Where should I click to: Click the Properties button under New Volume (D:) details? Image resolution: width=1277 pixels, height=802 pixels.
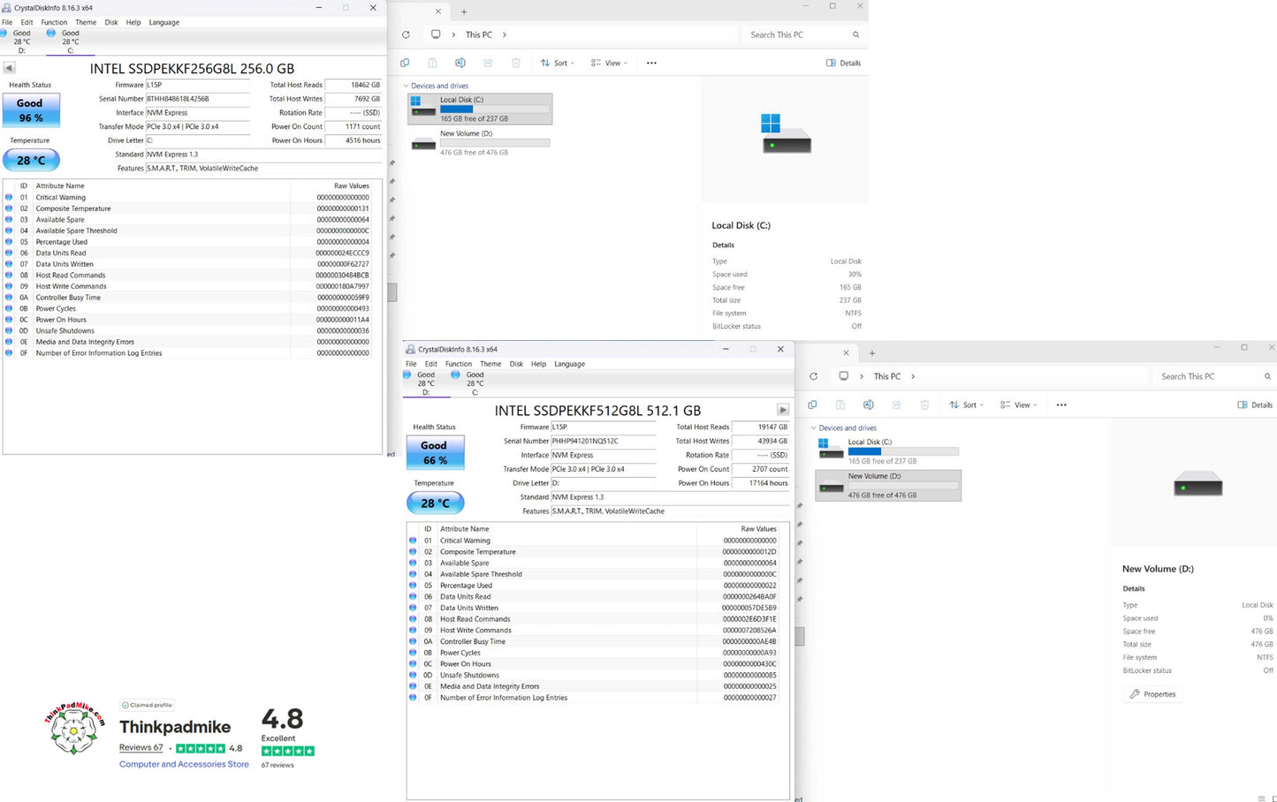click(x=1153, y=694)
